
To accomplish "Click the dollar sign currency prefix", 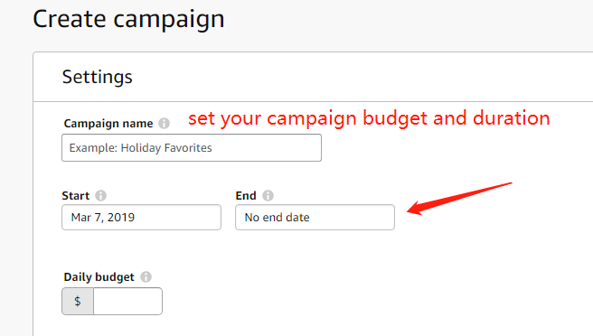I will [78, 302].
